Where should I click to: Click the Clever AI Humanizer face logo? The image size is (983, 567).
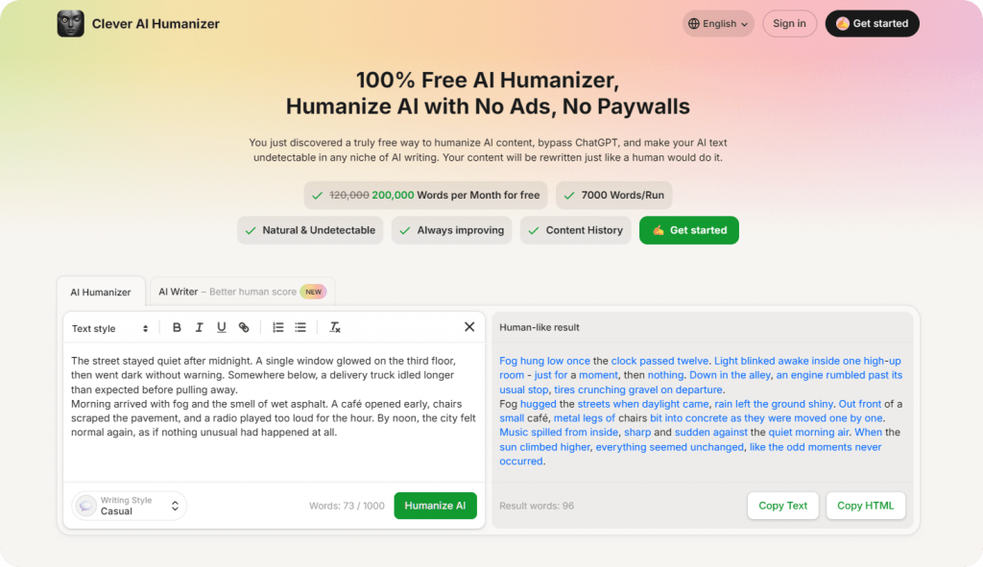pyautogui.click(x=70, y=24)
